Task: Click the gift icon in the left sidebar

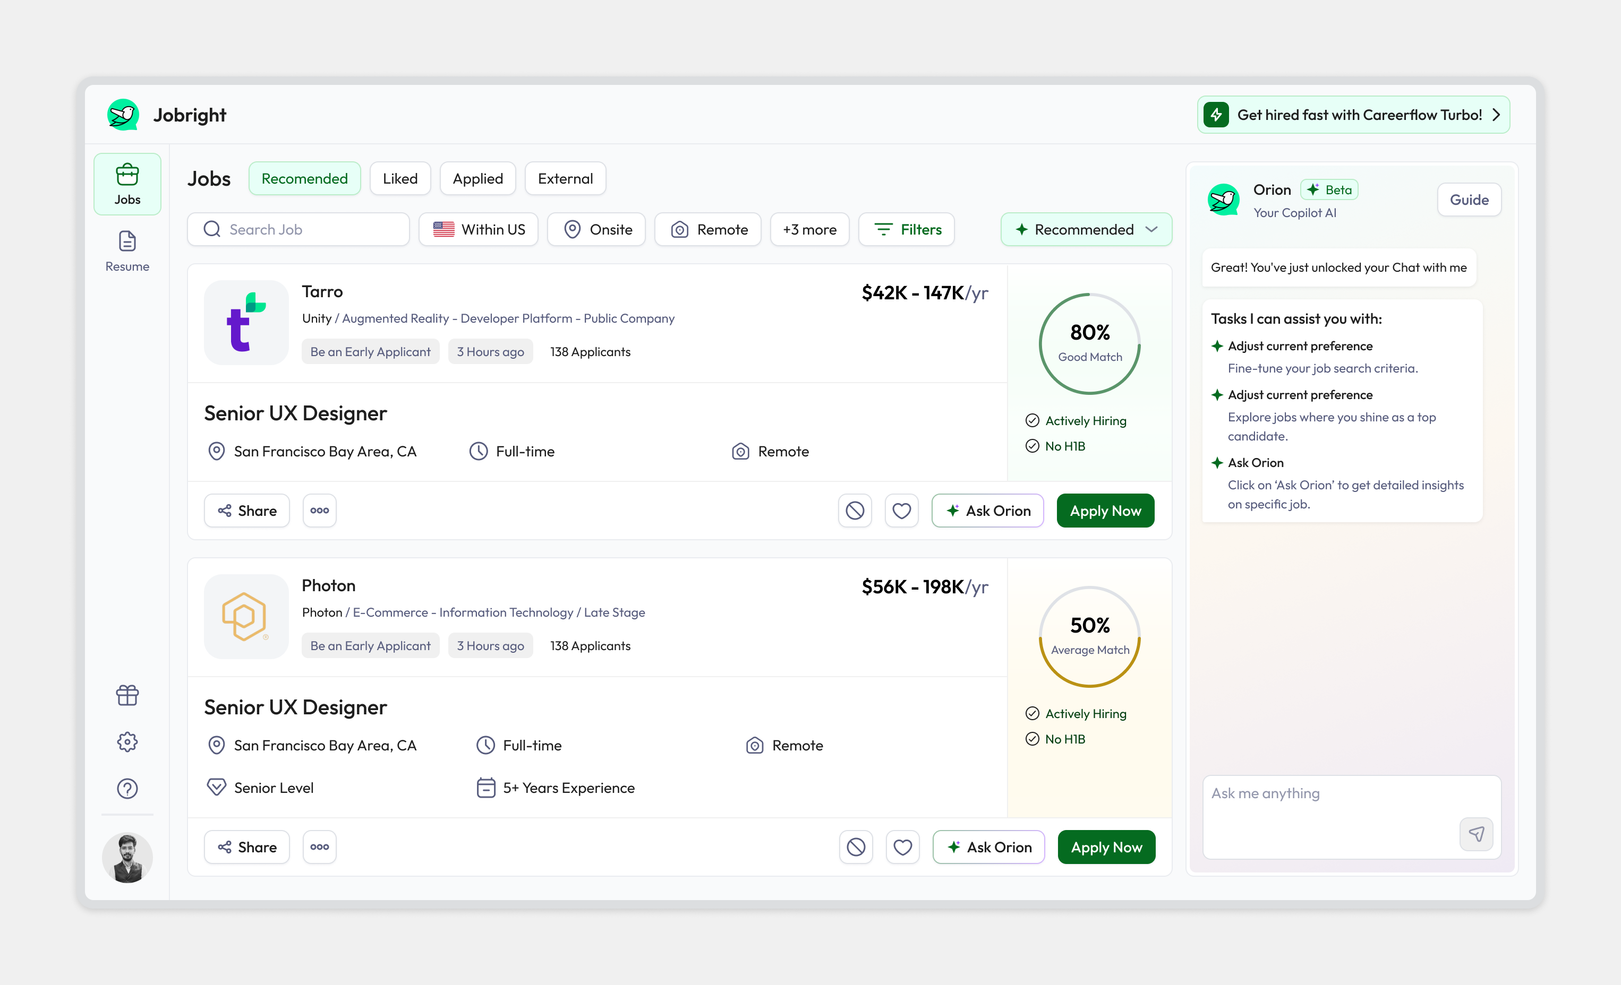Action: pyautogui.click(x=127, y=695)
